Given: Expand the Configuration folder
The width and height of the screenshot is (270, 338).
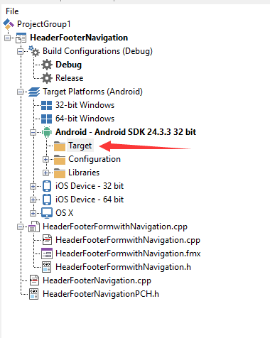Looking at the screenshot, I should point(46,159).
